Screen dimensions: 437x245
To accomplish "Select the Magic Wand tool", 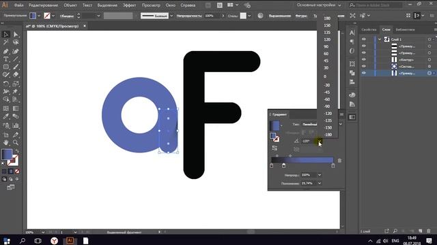I will [6, 42].
